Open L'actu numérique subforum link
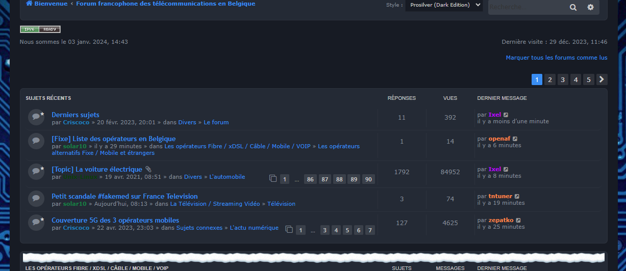 pos(254,228)
